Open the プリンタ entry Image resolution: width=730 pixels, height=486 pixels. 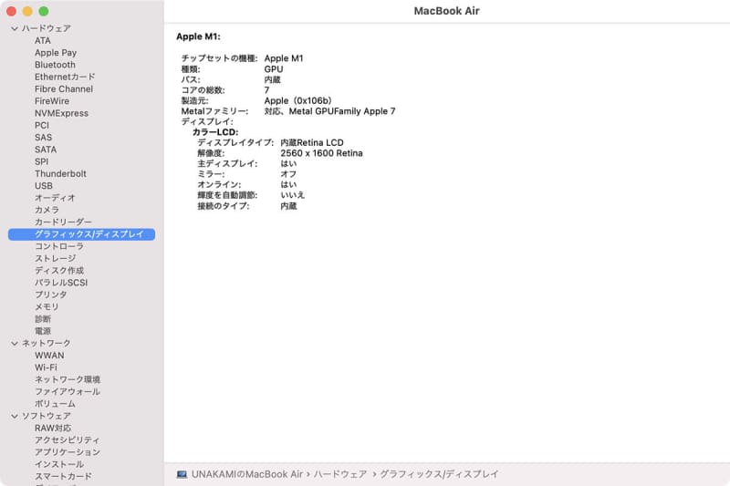coord(51,295)
